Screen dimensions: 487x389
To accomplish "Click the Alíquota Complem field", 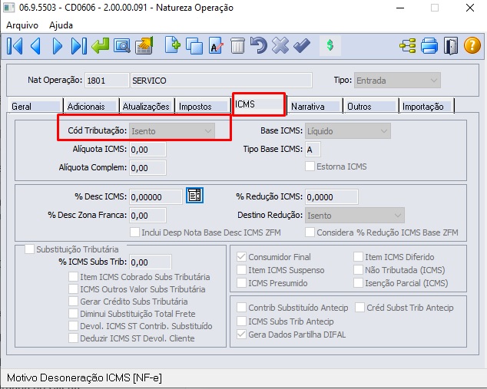I will tap(147, 167).
